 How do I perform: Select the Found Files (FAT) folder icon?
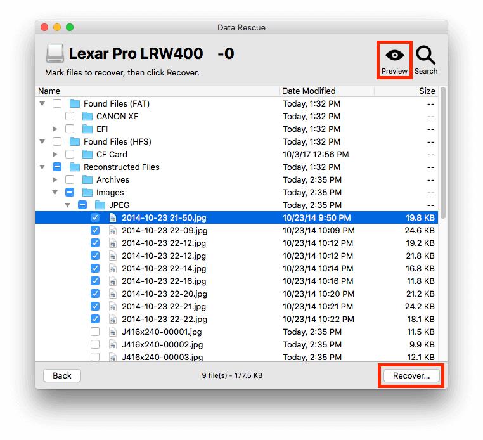[x=75, y=103]
